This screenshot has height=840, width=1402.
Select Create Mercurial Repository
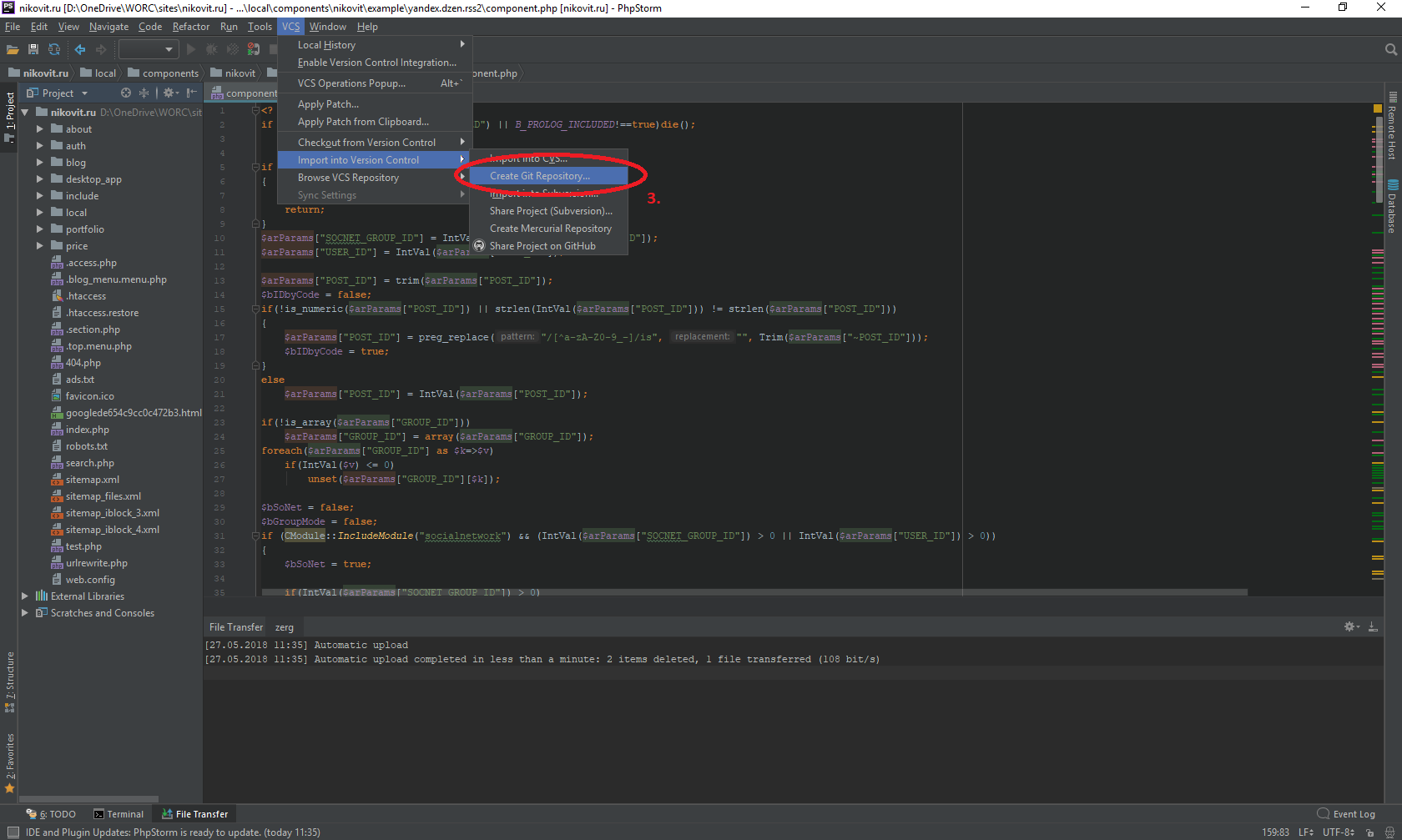click(x=548, y=229)
